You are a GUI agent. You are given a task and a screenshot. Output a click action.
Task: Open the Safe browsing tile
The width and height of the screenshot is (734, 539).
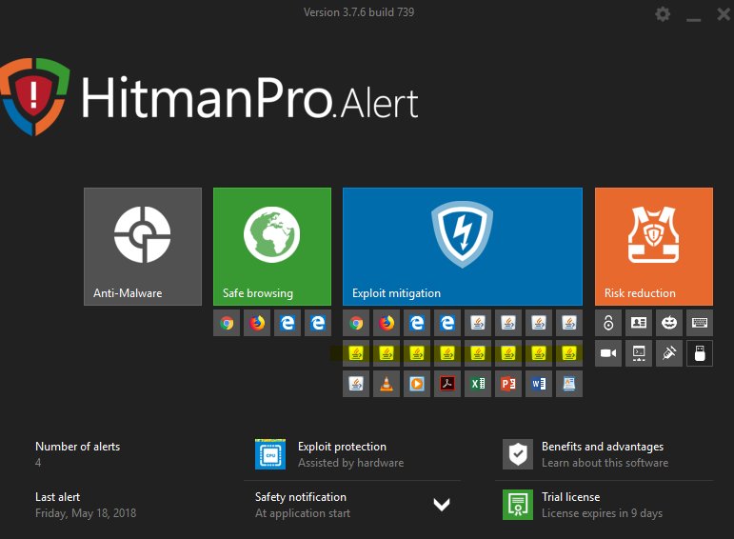[272, 247]
